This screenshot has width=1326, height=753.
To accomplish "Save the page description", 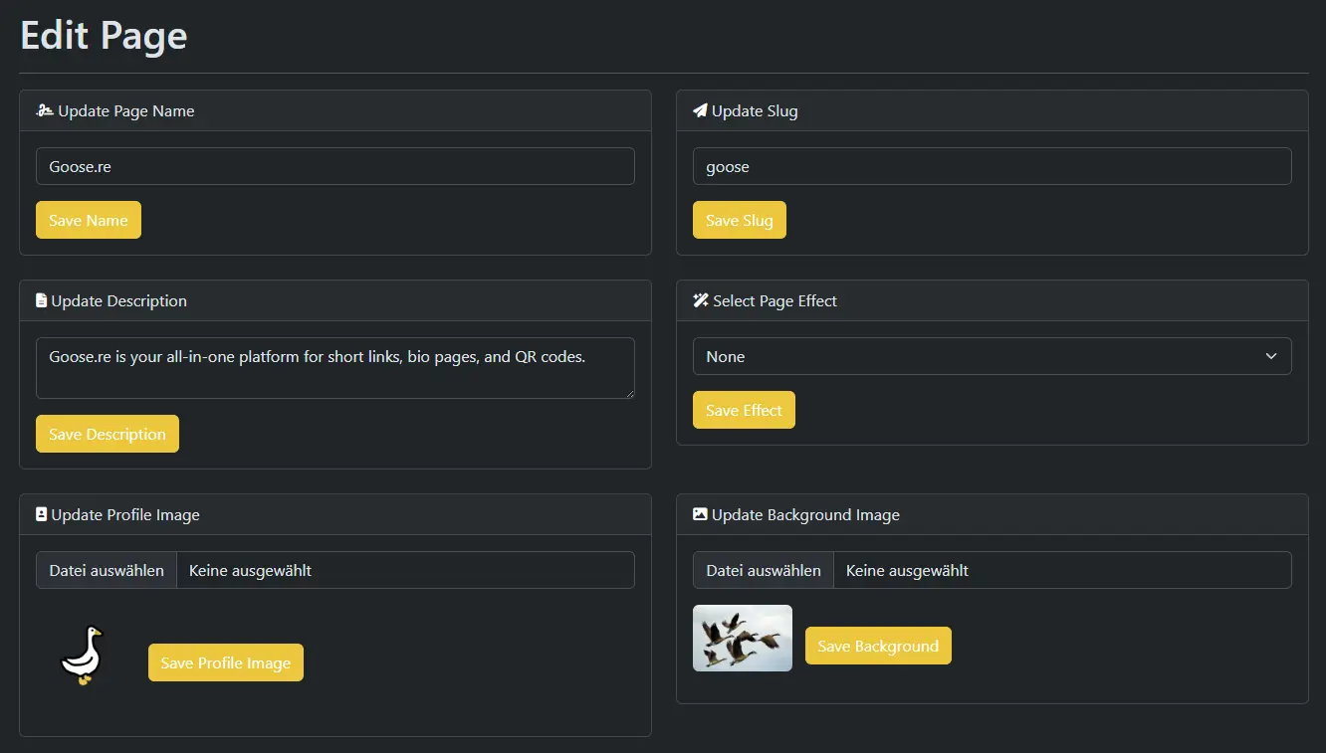I will pyautogui.click(x=108, y=434).
